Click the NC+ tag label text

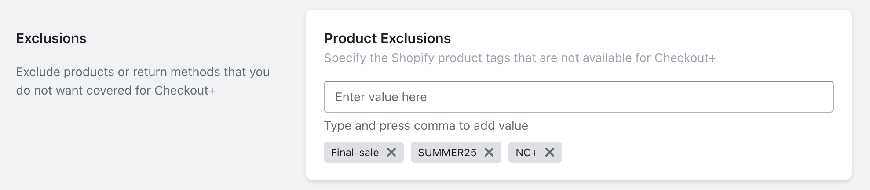coord(526,153)
